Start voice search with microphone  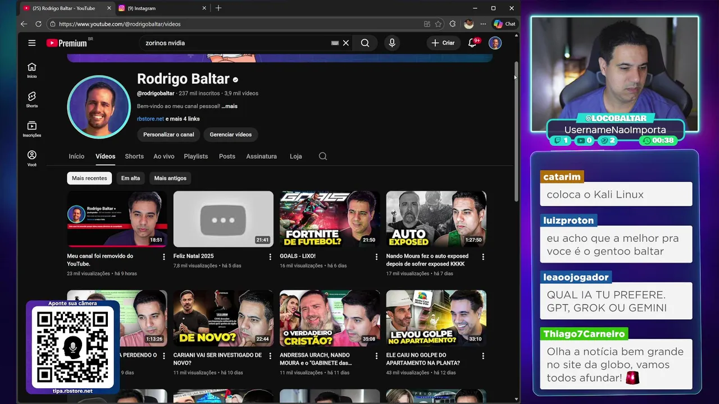(x=392, y=43)
